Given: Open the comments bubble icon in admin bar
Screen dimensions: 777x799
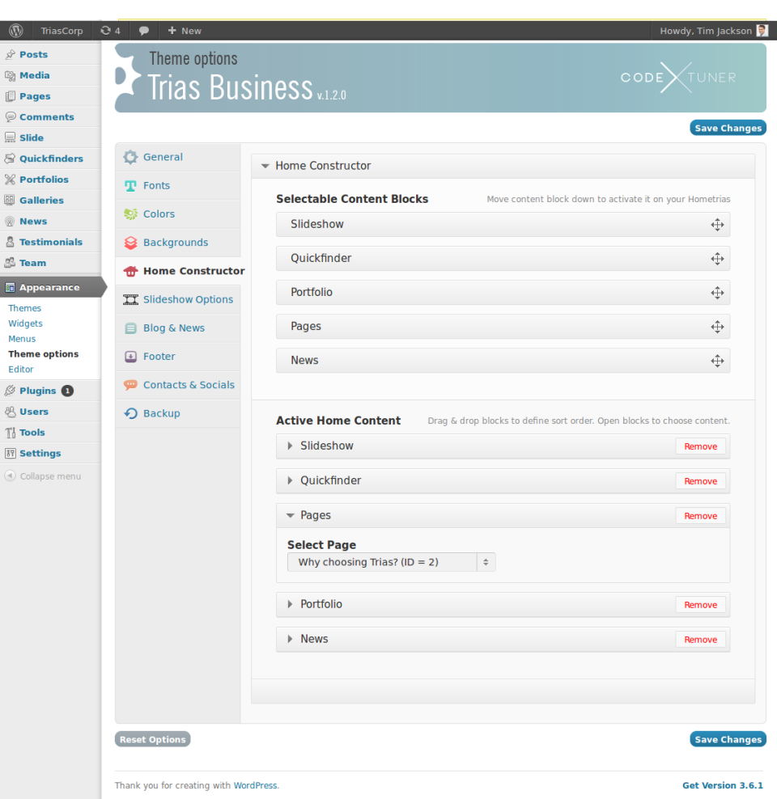Looking at the screenshot, I should pyautogui.click(x=144, y=31).
